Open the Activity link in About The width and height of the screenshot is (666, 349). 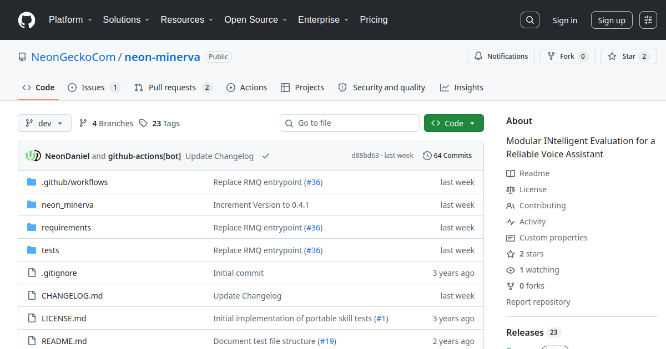[x=526, y=222]
